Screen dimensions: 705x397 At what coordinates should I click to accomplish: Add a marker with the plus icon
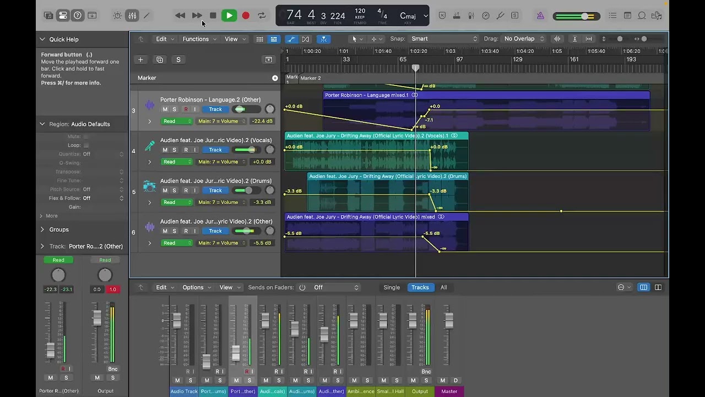coord(275,78)
